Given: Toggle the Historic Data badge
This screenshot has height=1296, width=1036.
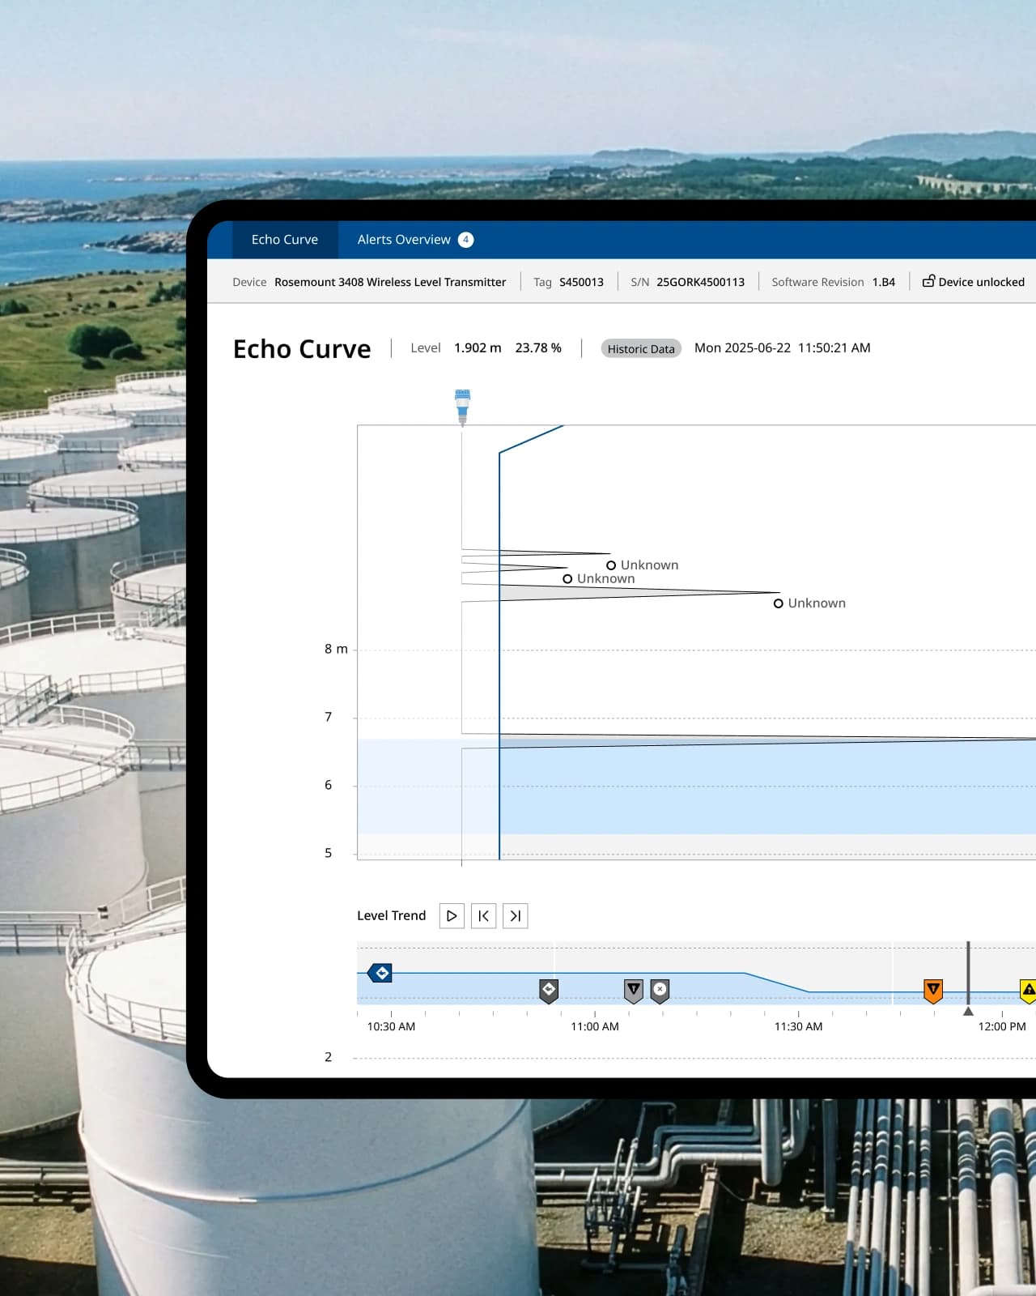Looking at the screenshot, I should click(640, 348).
